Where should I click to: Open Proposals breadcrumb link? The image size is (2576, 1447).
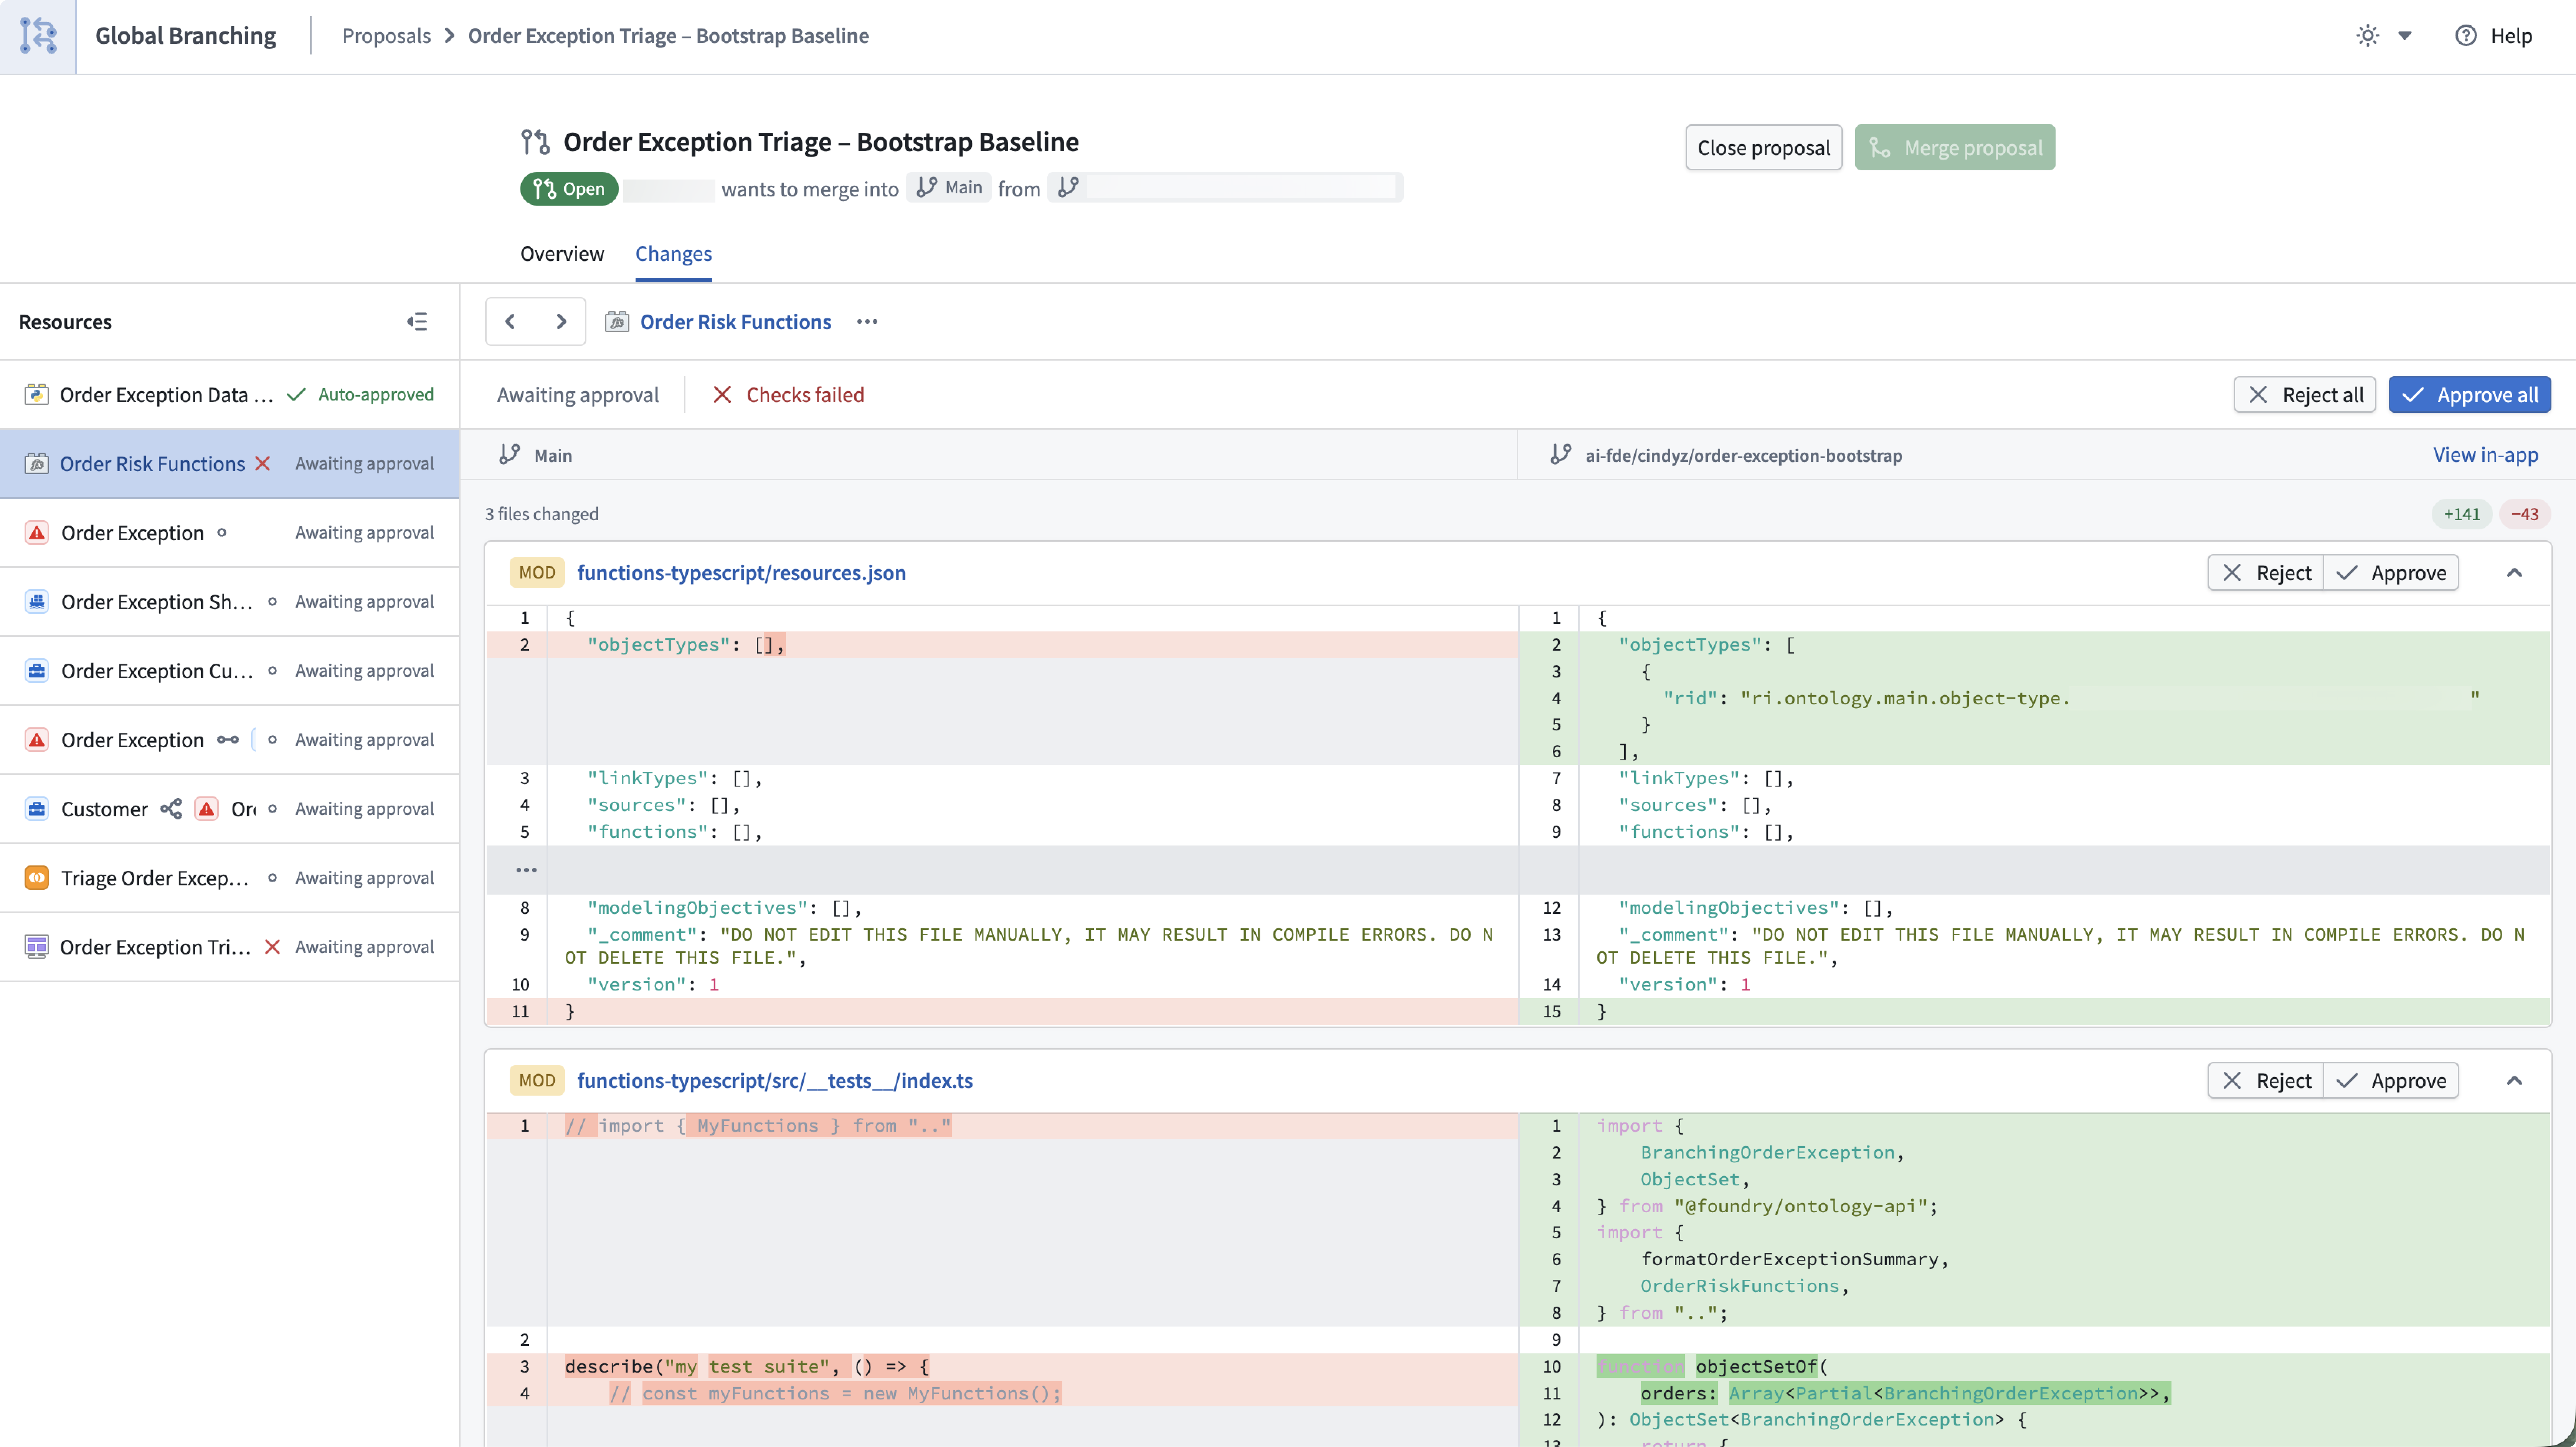386,36
